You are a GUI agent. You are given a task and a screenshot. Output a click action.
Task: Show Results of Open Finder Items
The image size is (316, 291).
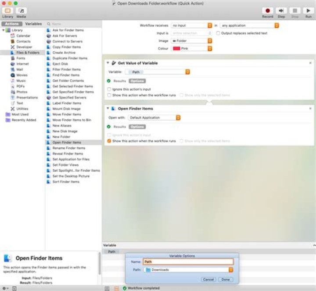[120, 127]
